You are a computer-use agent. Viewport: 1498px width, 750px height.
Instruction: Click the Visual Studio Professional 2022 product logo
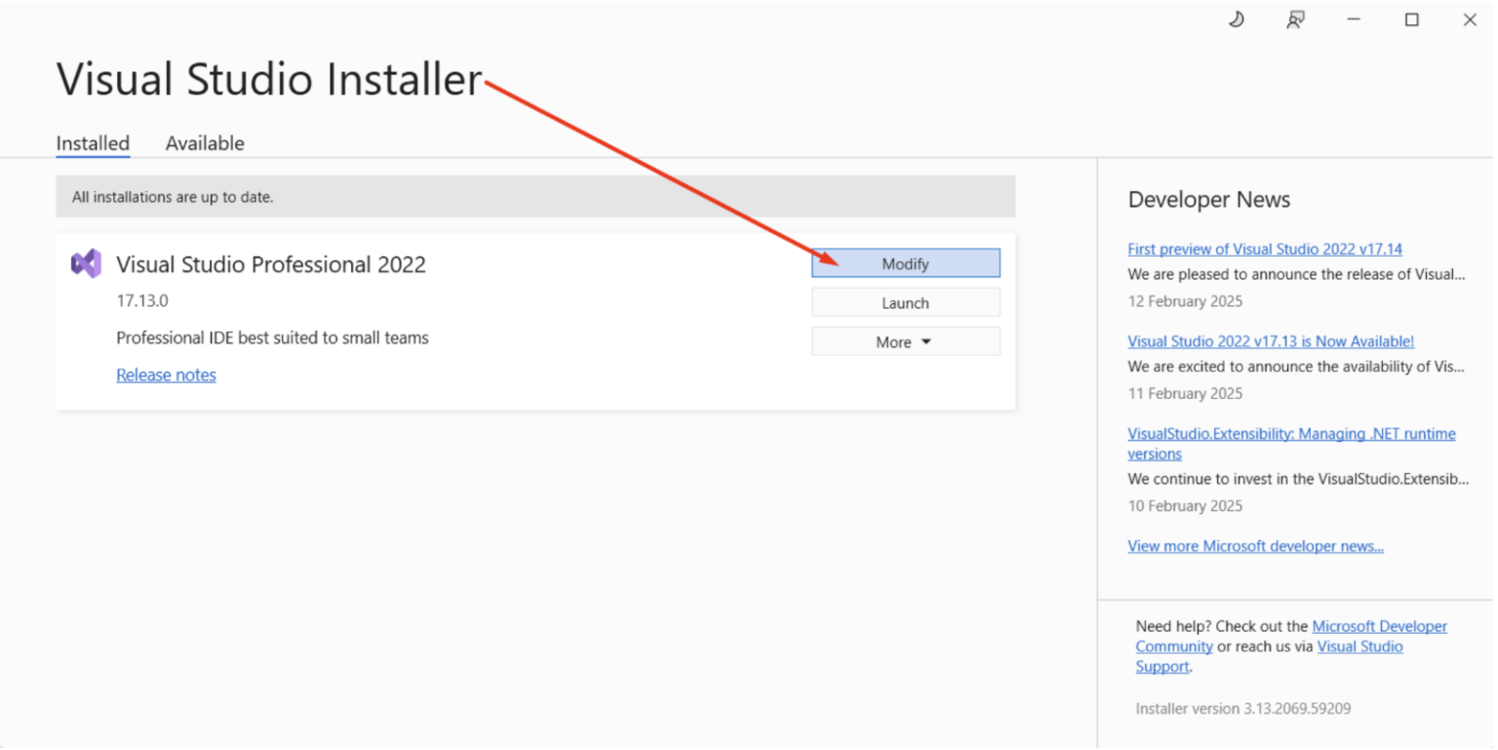coord(86,262)
